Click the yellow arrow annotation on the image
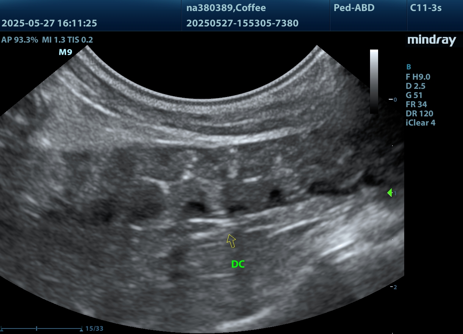The height and width of the screenshot is (334, 463). 231,241
